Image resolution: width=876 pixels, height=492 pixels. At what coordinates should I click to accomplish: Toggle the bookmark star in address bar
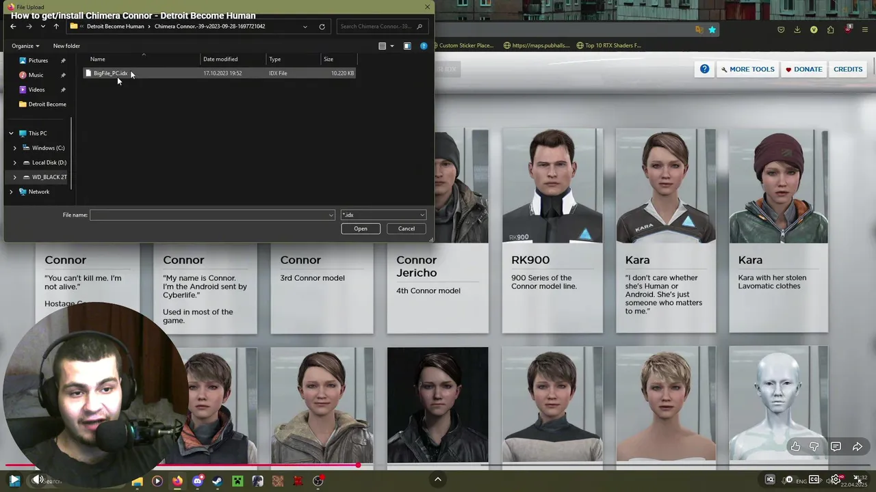(712, 29)
